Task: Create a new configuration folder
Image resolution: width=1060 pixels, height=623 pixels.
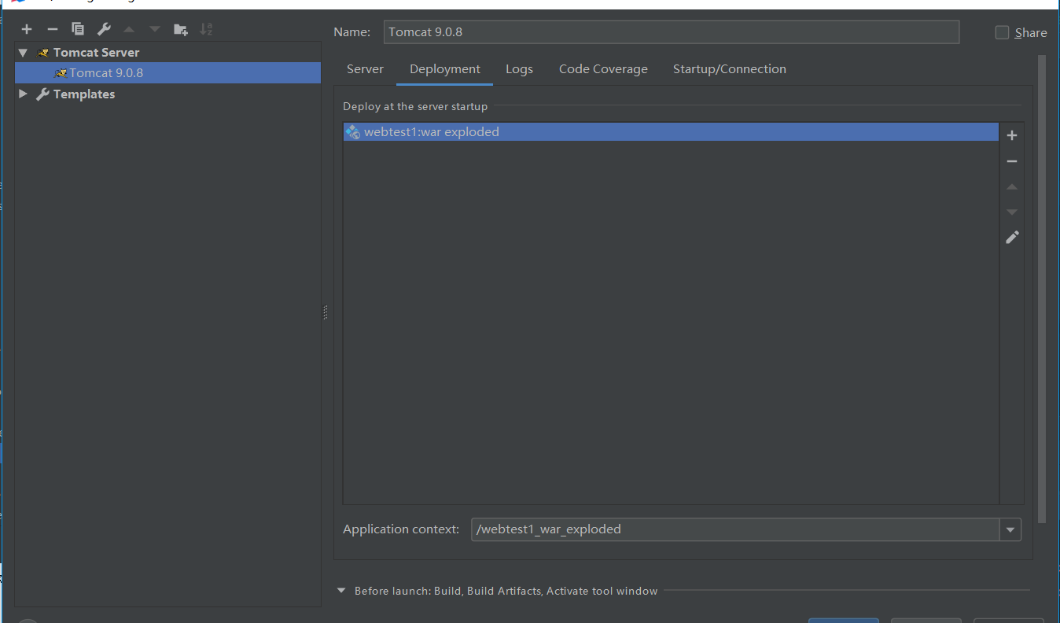Action: coord(181,29)
